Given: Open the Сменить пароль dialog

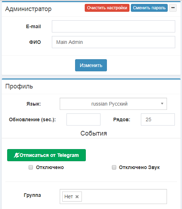Looking at the screenshot, I should tap(149, 8).
